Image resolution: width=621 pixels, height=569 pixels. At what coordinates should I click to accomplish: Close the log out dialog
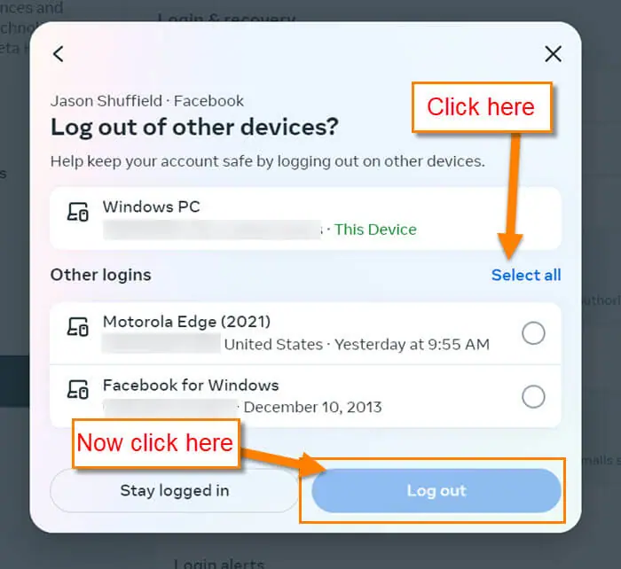pyautogui.click(x=553, y=54)
